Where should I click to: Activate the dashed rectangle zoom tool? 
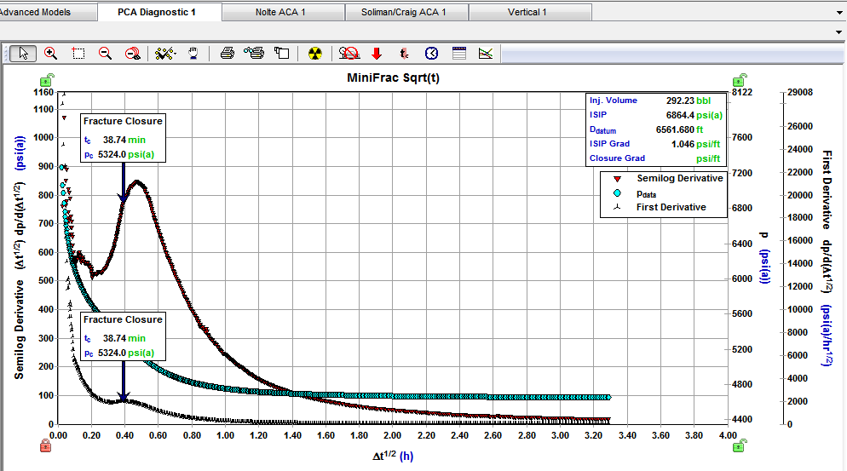78,53
